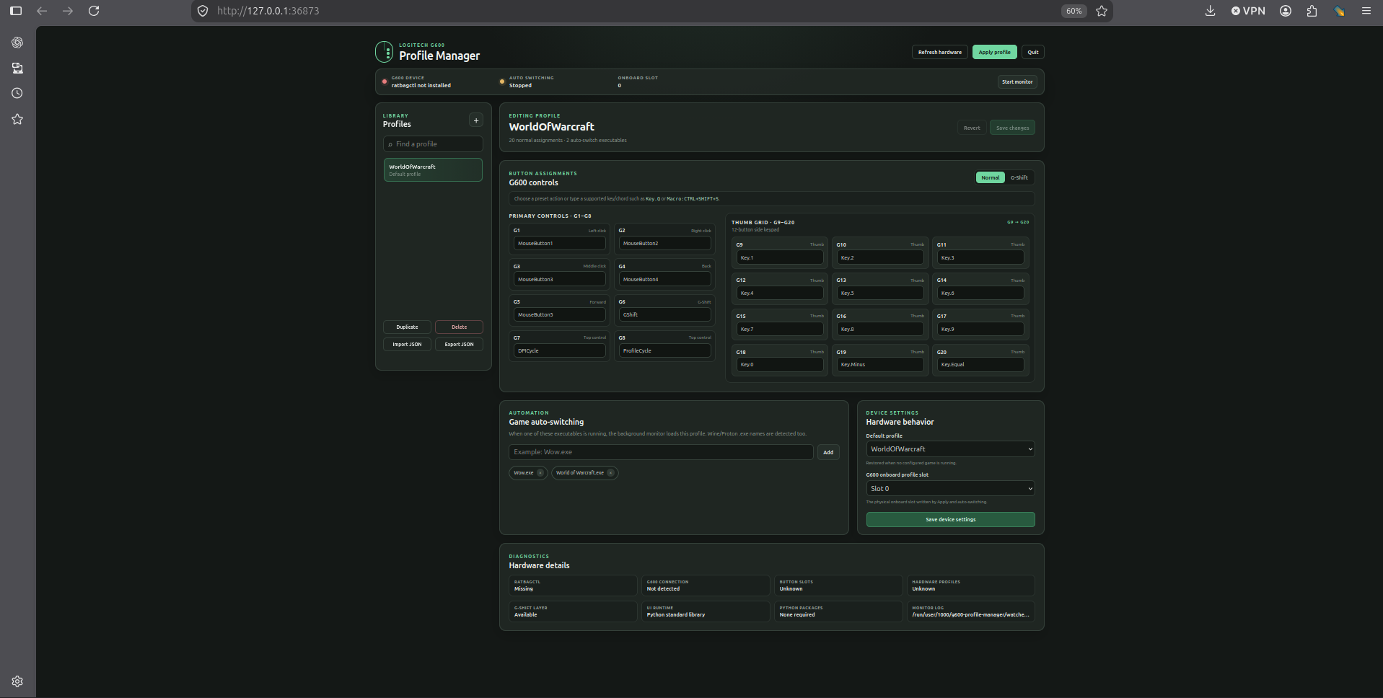Edit the G9 thumb key field
The width and height of the screenshot is (1383, 698).
(x=779, y=257)
